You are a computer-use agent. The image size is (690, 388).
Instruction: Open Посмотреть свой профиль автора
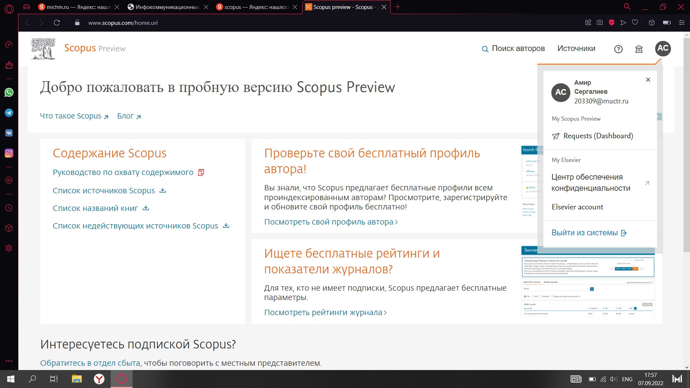331,222
